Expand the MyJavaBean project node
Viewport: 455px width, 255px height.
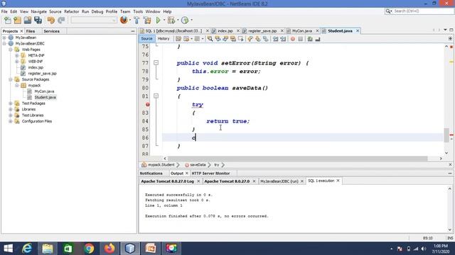(4, 38)
